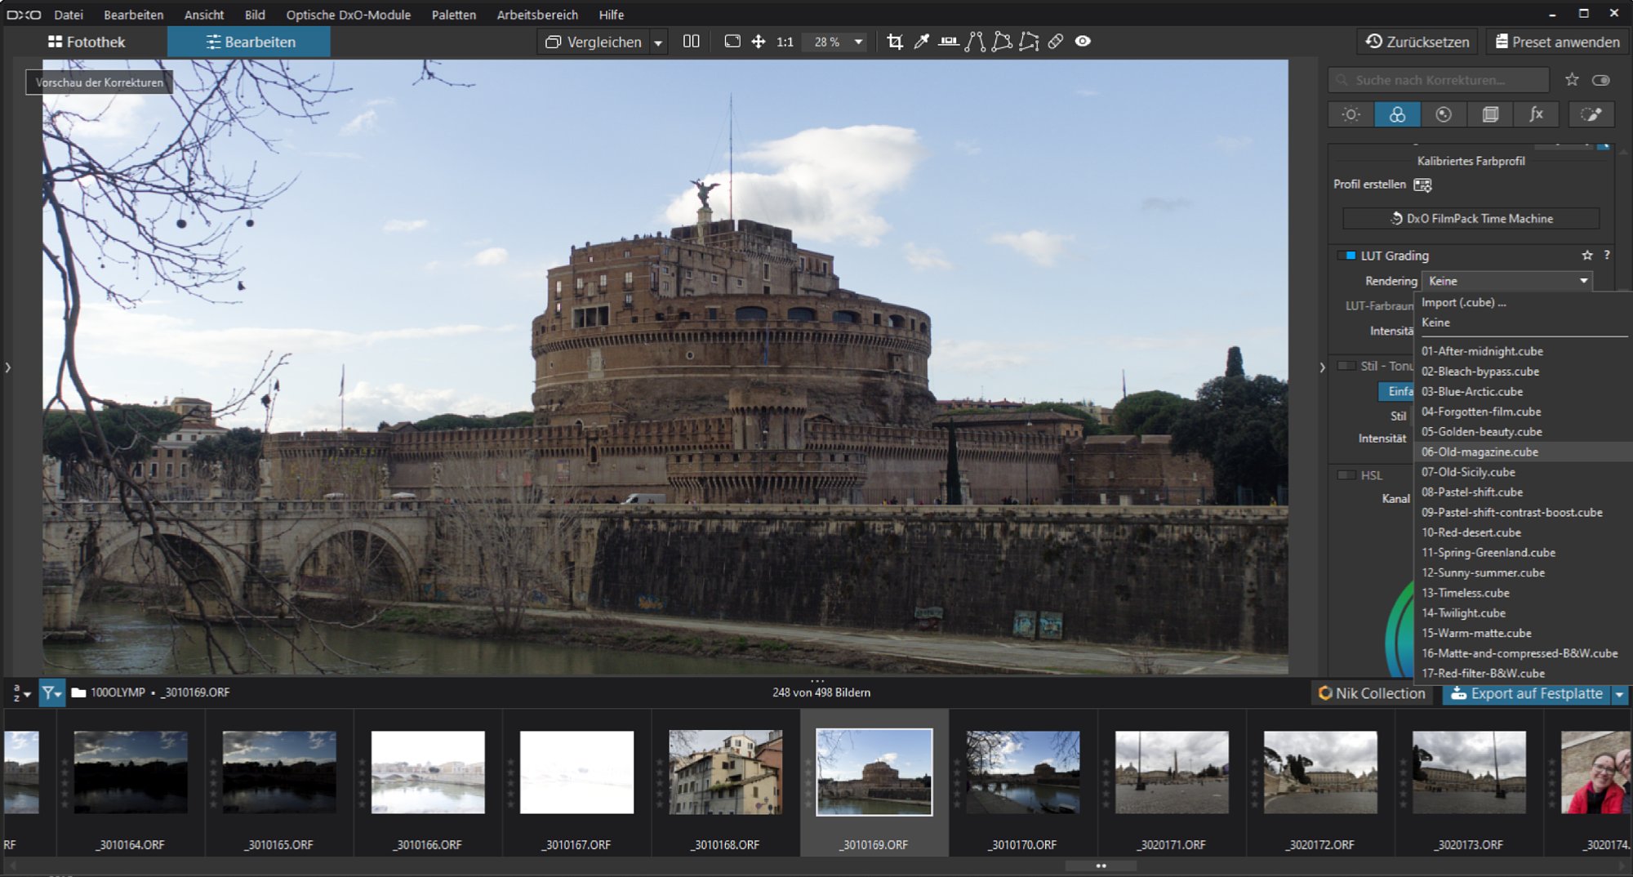This screenshot has height=877, width=1633.
Task: Choose 06-Old-magazine.cube from the list
Action: pos(1479,452)
